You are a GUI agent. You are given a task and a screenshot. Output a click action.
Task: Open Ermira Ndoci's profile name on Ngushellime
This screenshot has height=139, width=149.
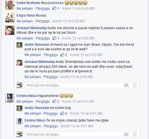[x=27, y=96]
